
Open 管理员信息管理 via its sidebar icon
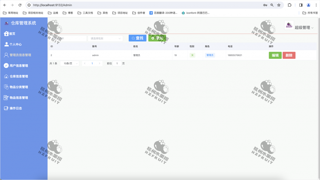click(x=6, y=55)
